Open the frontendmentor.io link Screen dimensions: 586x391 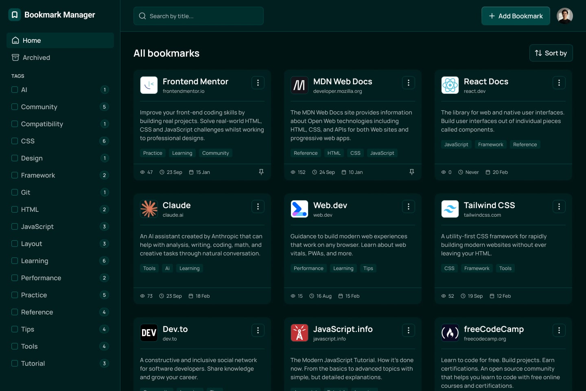click(184, 91)
